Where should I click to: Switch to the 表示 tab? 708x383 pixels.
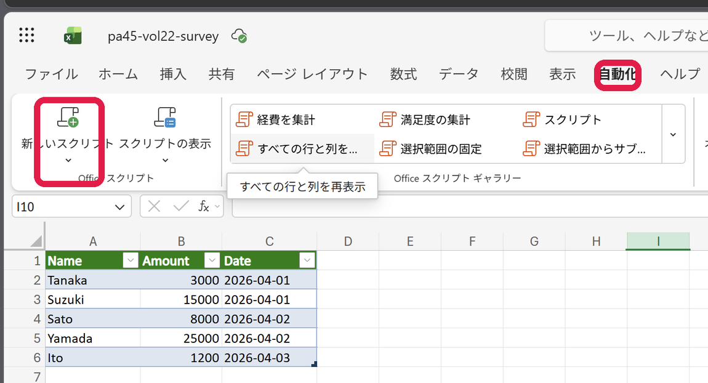(x=563, y=74)
